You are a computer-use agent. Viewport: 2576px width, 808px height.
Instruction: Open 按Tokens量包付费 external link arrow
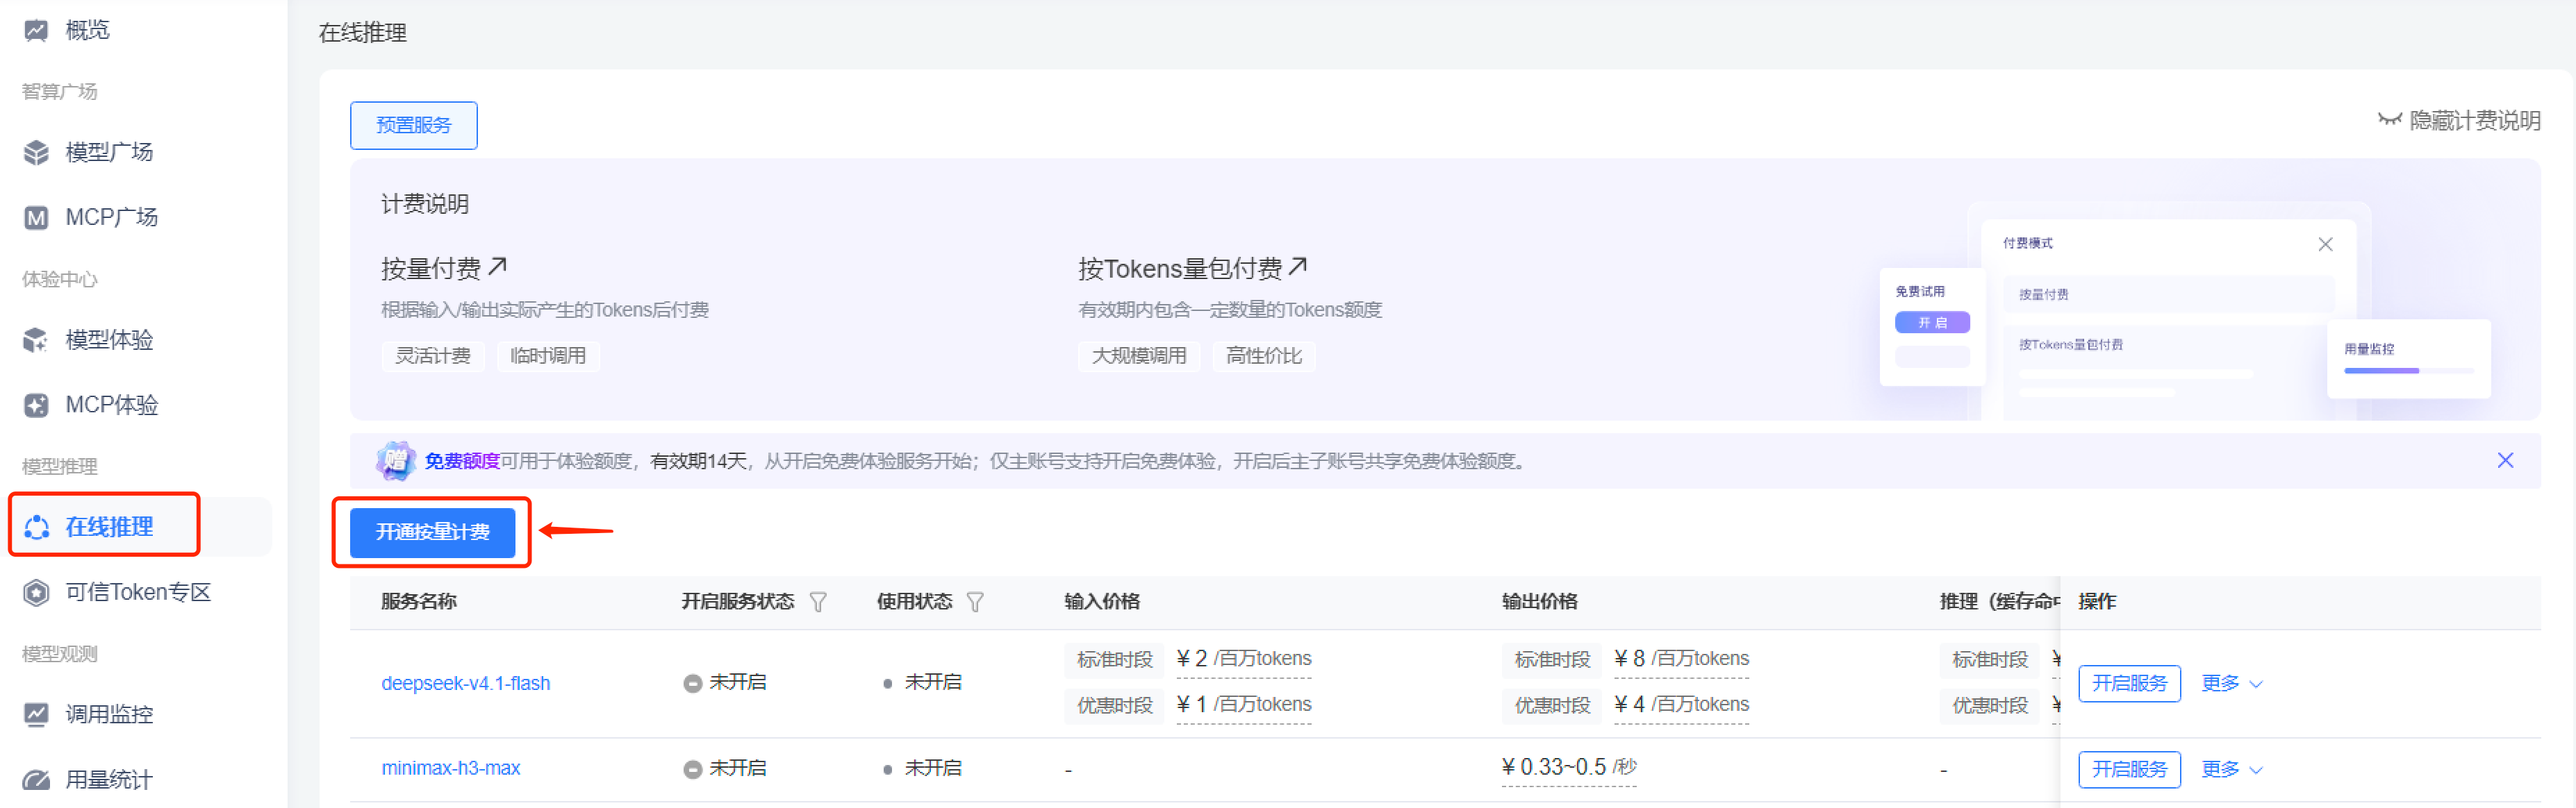(1298, 267)
